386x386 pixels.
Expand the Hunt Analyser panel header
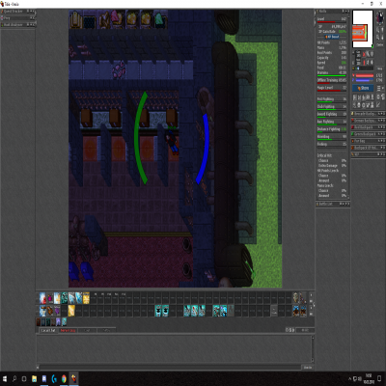point(17,24)
